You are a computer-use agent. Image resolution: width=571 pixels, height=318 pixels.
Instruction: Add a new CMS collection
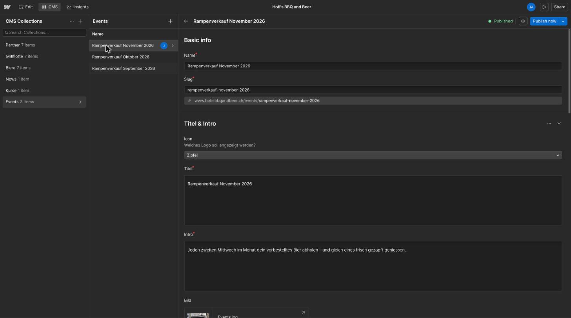(80, 21)
